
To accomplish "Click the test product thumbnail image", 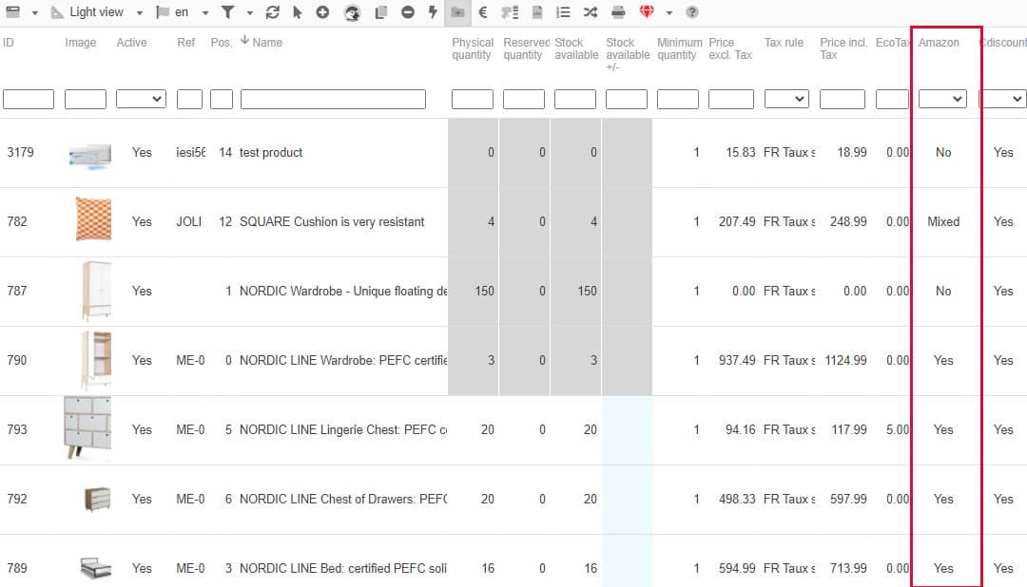I will coord(89,157).
